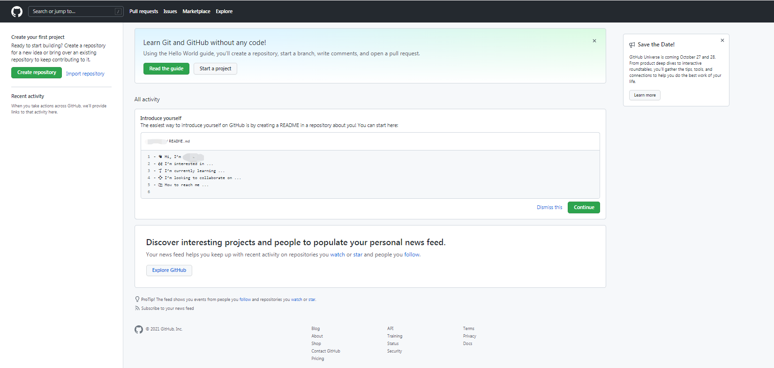Focus the Search or jump to field
774x368 pixels.
(x=76, y=11)
